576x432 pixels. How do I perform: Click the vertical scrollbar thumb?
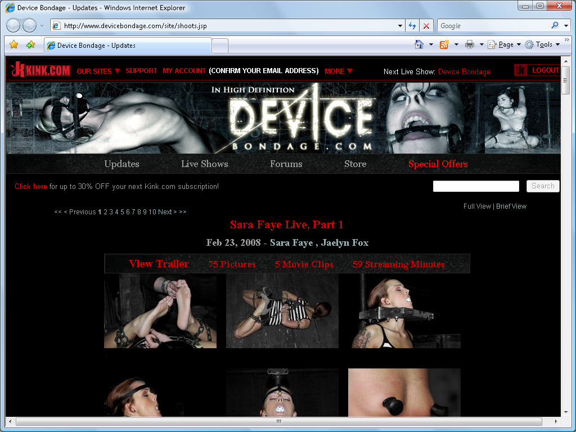tap(566, 80)
